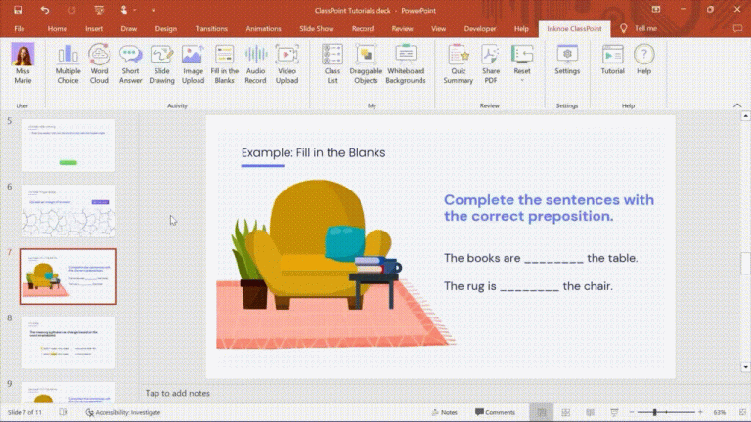Image resolution: width=751 pixels, height=422 pixels.
Task: Open Draggable Objects in the ribbon
Action: pyautogui.click(x=366, y=63)
